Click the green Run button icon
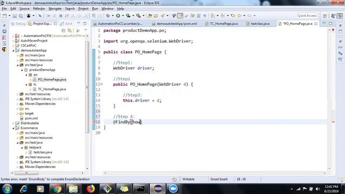The image size is (345, 194). click(118, 16)
